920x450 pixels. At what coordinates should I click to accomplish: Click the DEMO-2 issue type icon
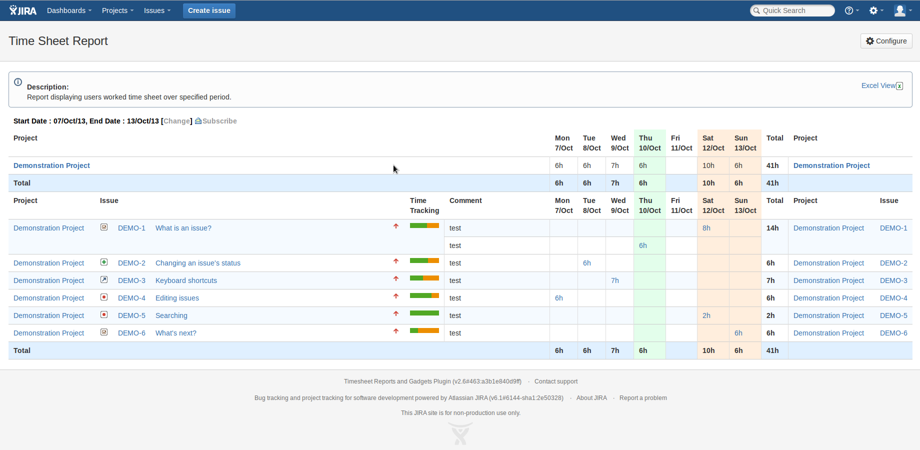pos(104,262)
